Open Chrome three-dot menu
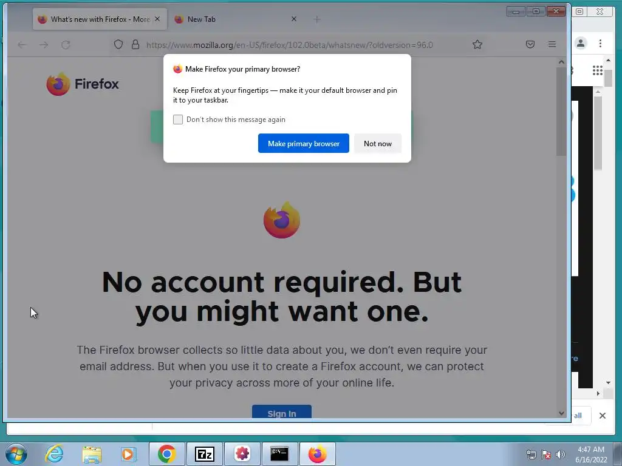This screenshot has width=622, height=466. point(600,43)
